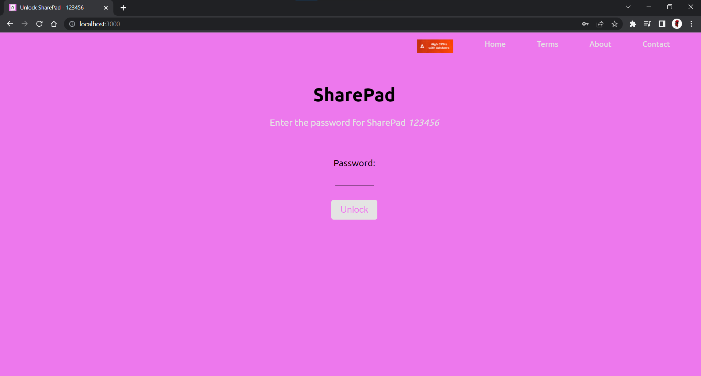Click the back navigation arrow
Image resolution: width=701 pixels, height=376 pixels.
click(x=10, y=24)
